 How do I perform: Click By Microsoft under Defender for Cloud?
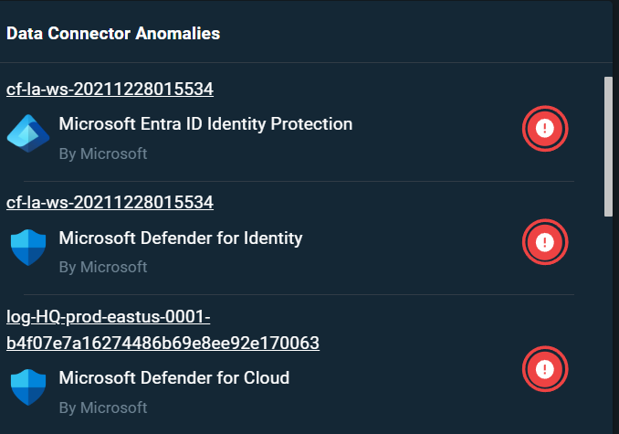[x=103, y=408]
